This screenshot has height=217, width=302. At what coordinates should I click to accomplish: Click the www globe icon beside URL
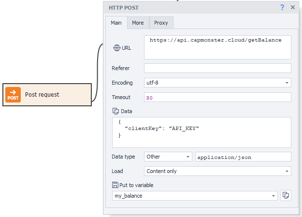pyautogui.click(x=116, y=48)
